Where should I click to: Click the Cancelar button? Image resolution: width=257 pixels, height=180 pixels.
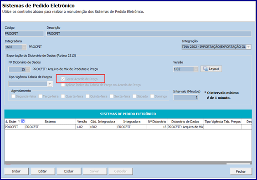click(120, 171)
